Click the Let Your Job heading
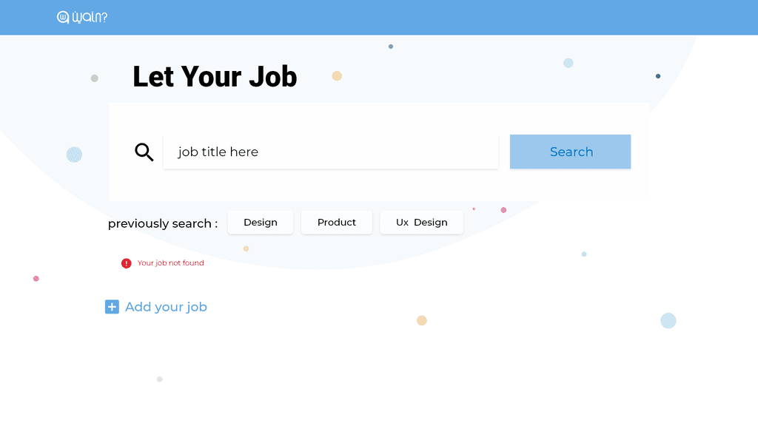The width and height of the screenshot is (758, 426). (x=215, y=77)
